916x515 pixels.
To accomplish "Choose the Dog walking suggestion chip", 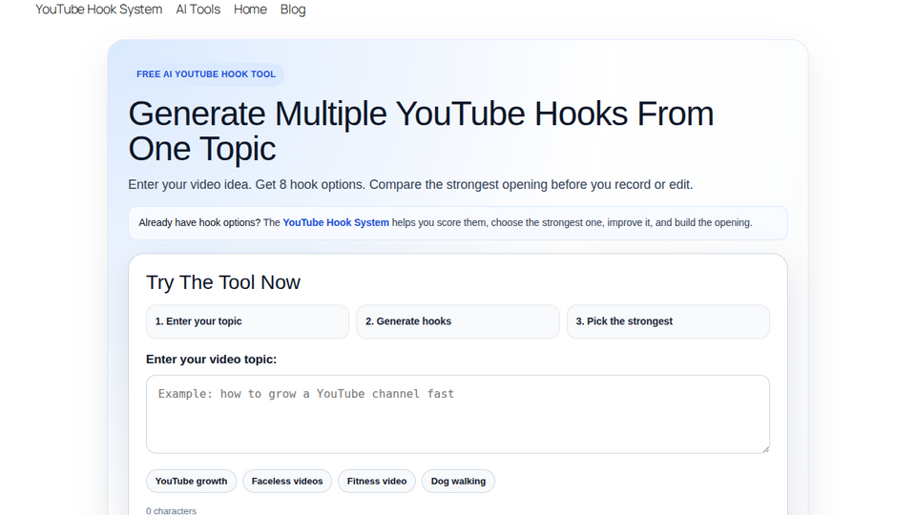I will [x=458, y=481].
